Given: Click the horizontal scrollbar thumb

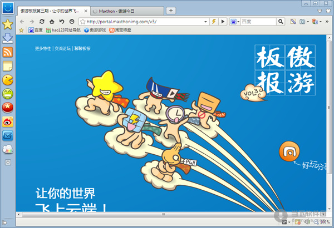Looking at the screenshot, I should (x=163, y=215).
